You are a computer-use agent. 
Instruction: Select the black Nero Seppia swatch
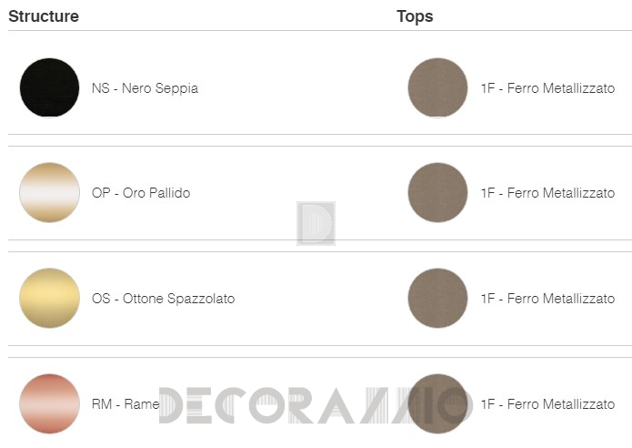point(49,88)
